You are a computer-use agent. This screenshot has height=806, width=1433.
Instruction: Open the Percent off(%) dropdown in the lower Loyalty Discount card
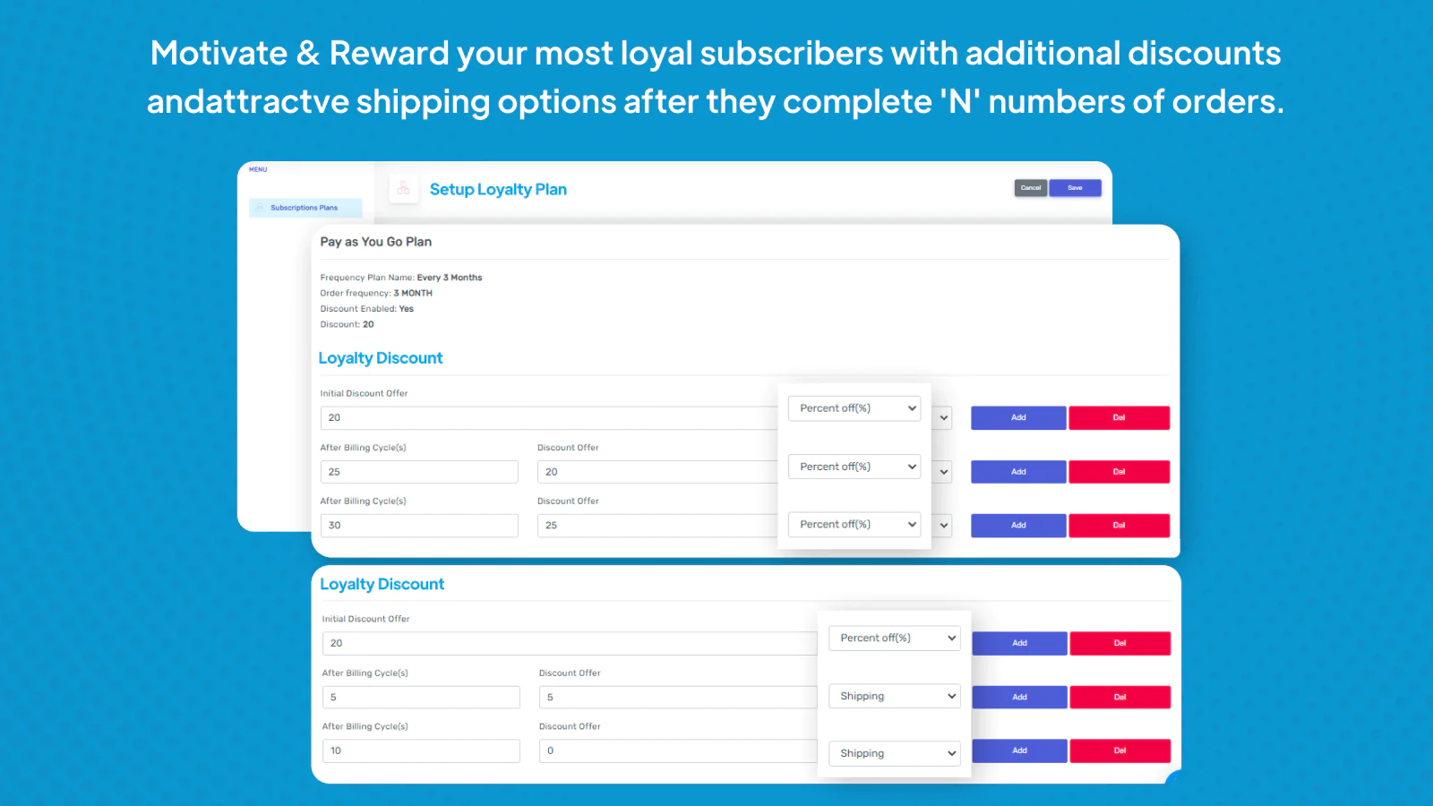894,638
